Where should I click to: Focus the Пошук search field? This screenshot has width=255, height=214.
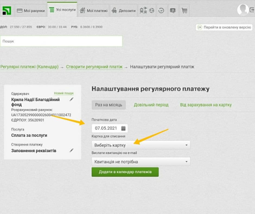(x=61, y=41)
